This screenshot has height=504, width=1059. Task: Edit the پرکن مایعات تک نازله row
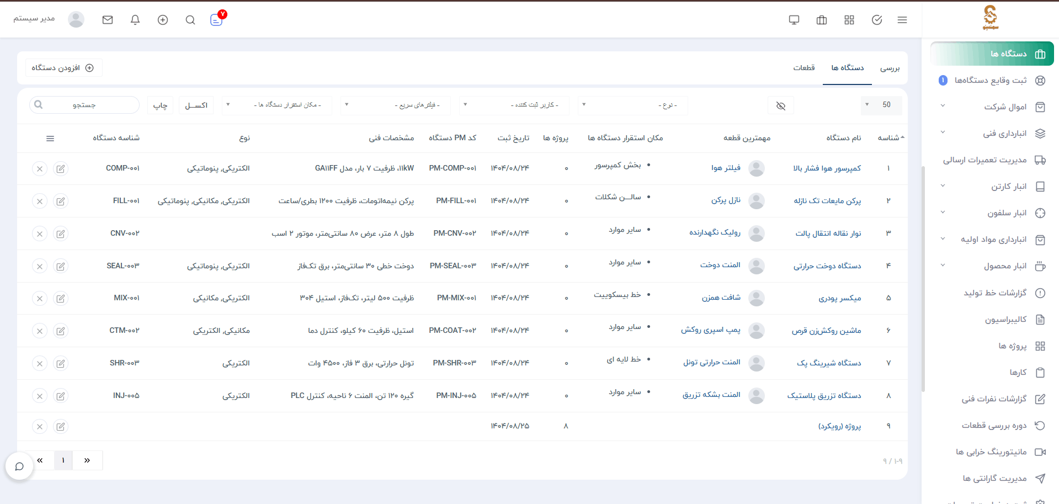tap(61, 201)
